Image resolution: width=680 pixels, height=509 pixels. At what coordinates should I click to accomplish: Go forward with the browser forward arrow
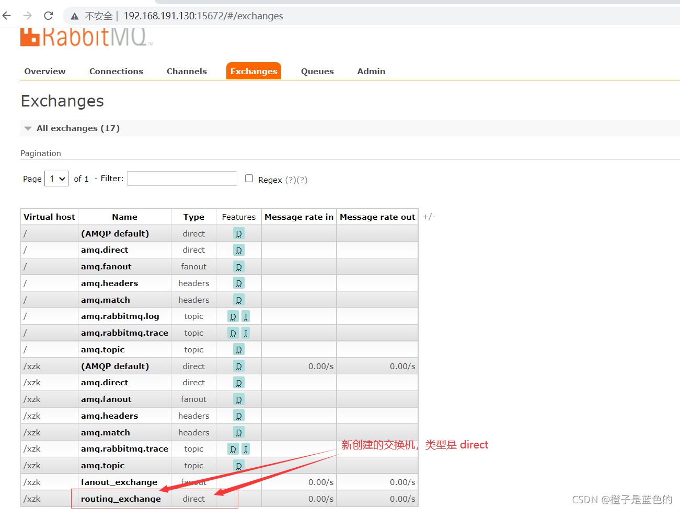click(28, 16)
